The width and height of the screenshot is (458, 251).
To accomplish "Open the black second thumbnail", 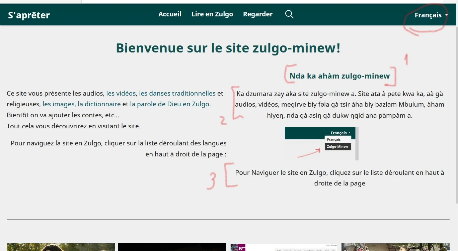I will click(172, 247).
